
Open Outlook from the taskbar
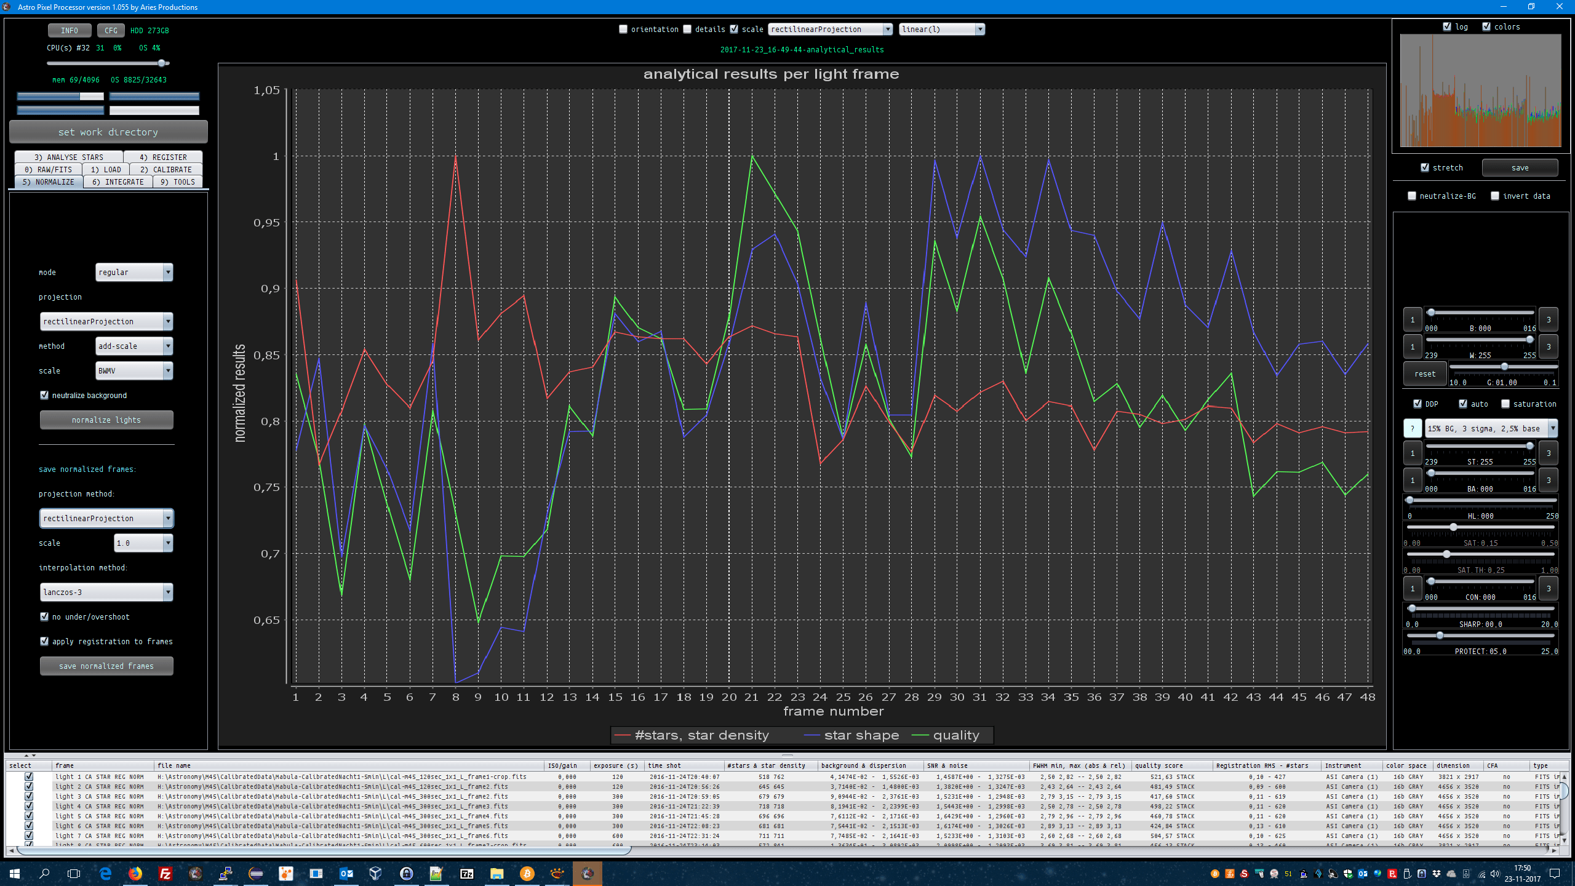(x=346, y=873)
